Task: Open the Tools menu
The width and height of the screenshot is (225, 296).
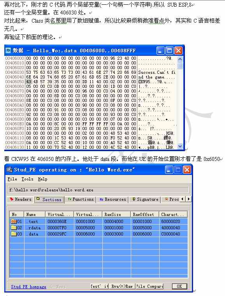Action: click(x=27, y=179)
